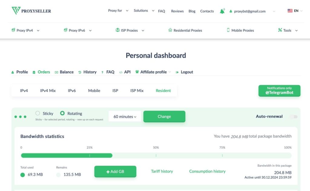Expand the Solutions menu chevron
The width and height of the screenshot is (310, 191).
coord(153,11)
